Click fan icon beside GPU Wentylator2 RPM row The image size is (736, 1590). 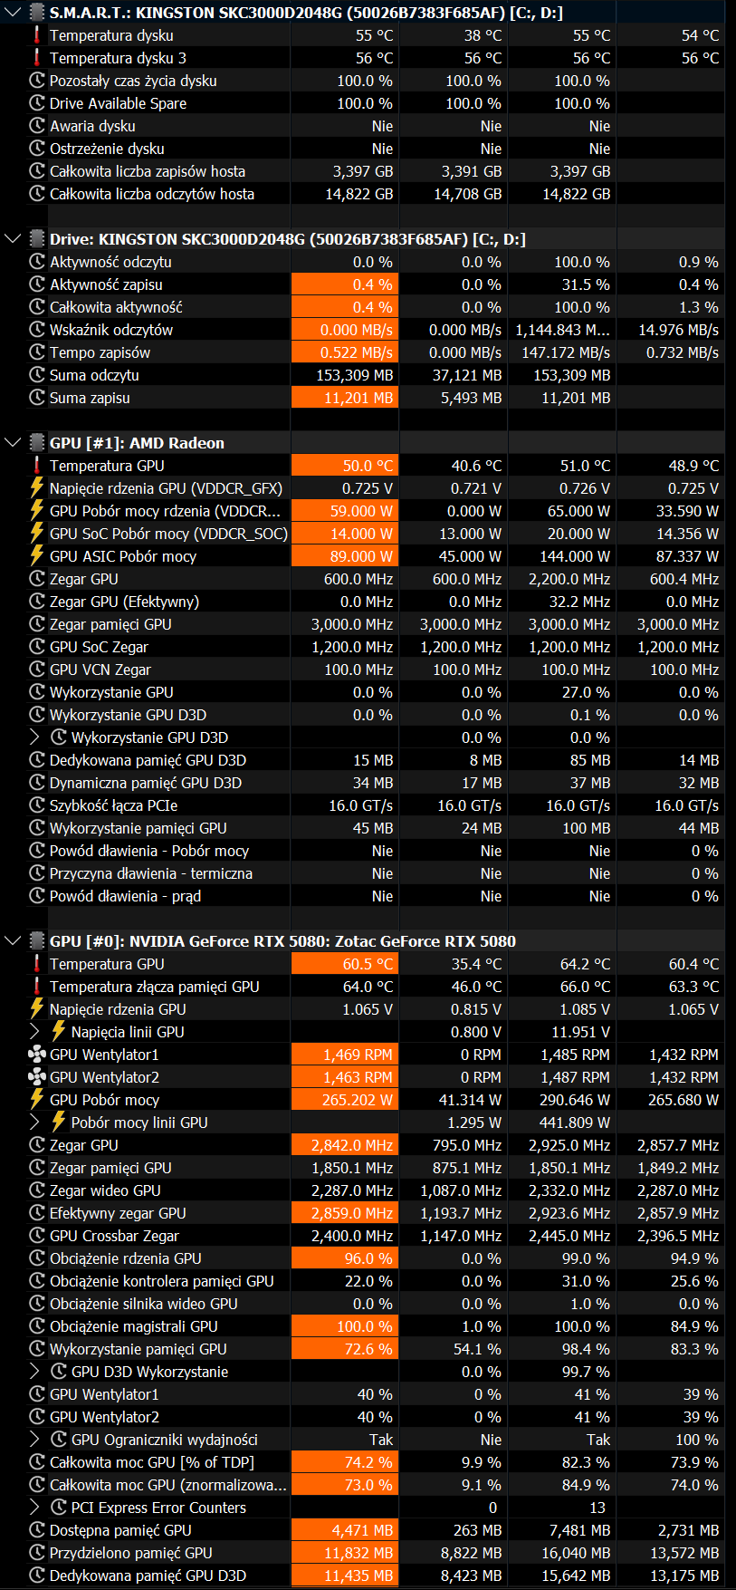coord(37,1077)
